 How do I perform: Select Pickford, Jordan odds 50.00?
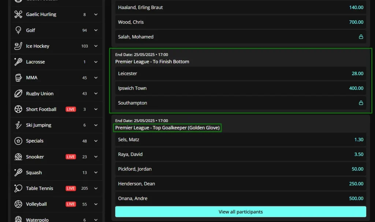[357, 169]
